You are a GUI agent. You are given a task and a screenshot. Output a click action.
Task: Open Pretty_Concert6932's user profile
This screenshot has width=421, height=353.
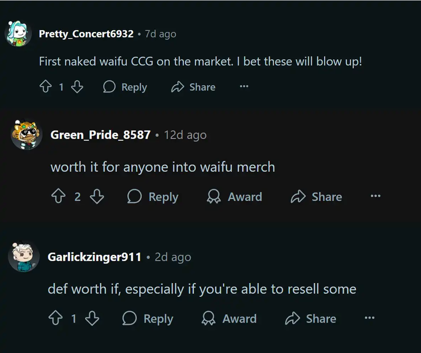click(x=86, y=34)
